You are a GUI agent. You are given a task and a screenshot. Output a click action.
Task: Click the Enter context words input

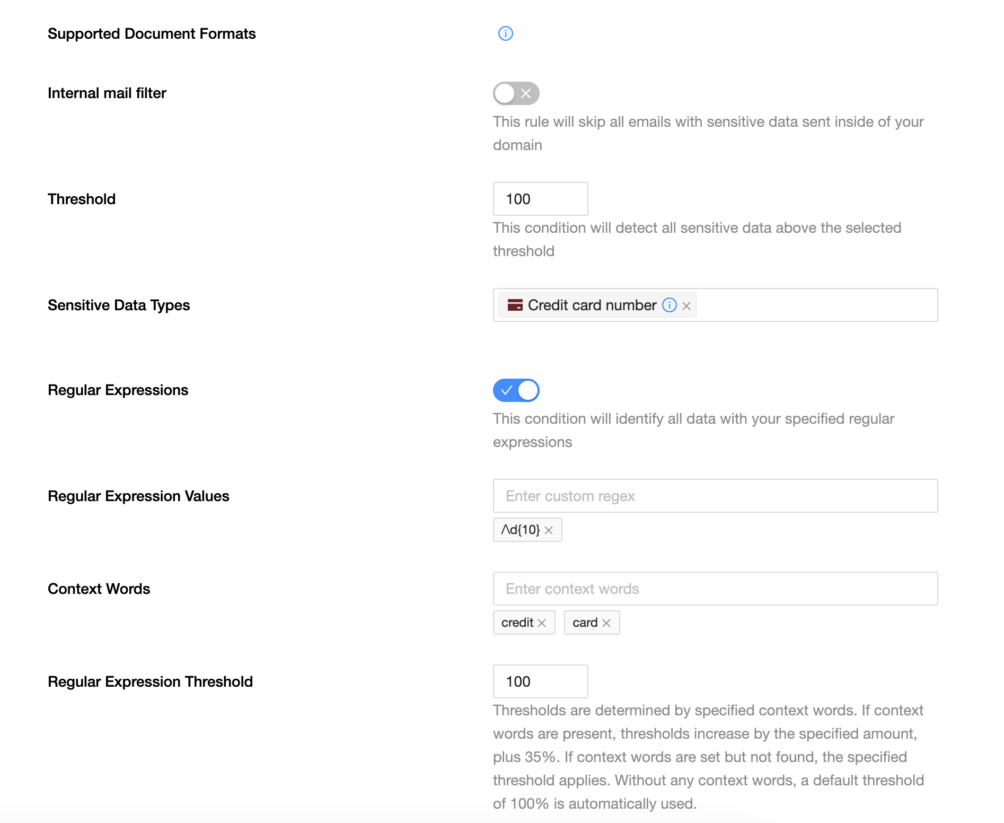pos(715,589)
